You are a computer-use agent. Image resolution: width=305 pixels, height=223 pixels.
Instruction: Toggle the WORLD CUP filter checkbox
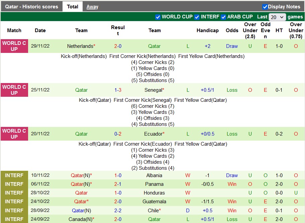(x=158, y=17)
